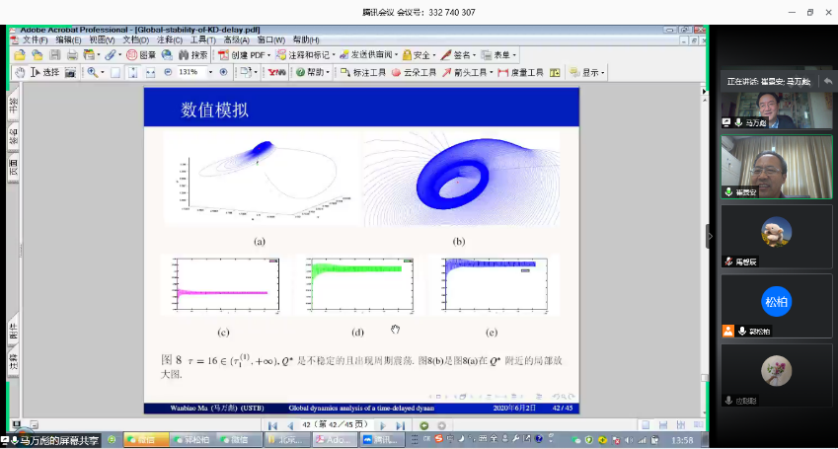Go to next page arrow

click(x=382, y=425)
